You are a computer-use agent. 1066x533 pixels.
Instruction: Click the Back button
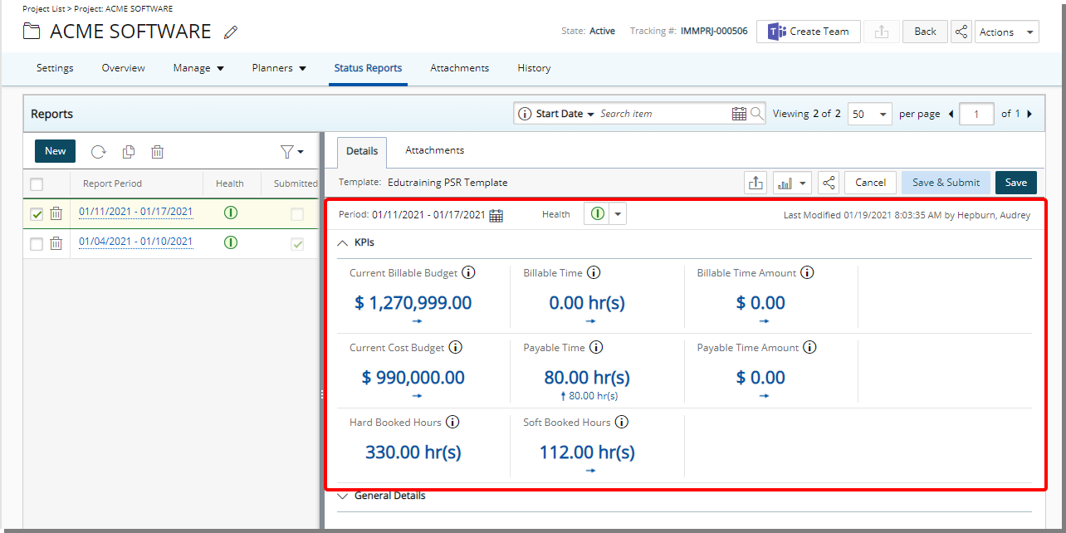[925, 32]
